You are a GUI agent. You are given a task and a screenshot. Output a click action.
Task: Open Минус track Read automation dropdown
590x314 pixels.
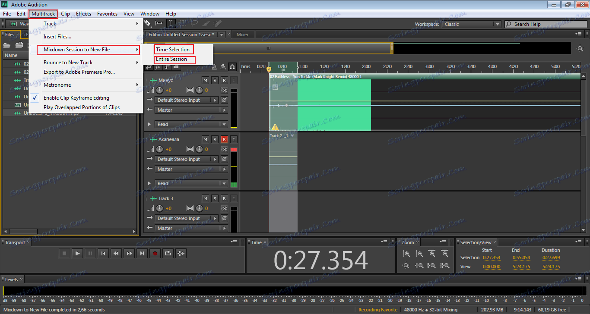[x=191, y=124]
